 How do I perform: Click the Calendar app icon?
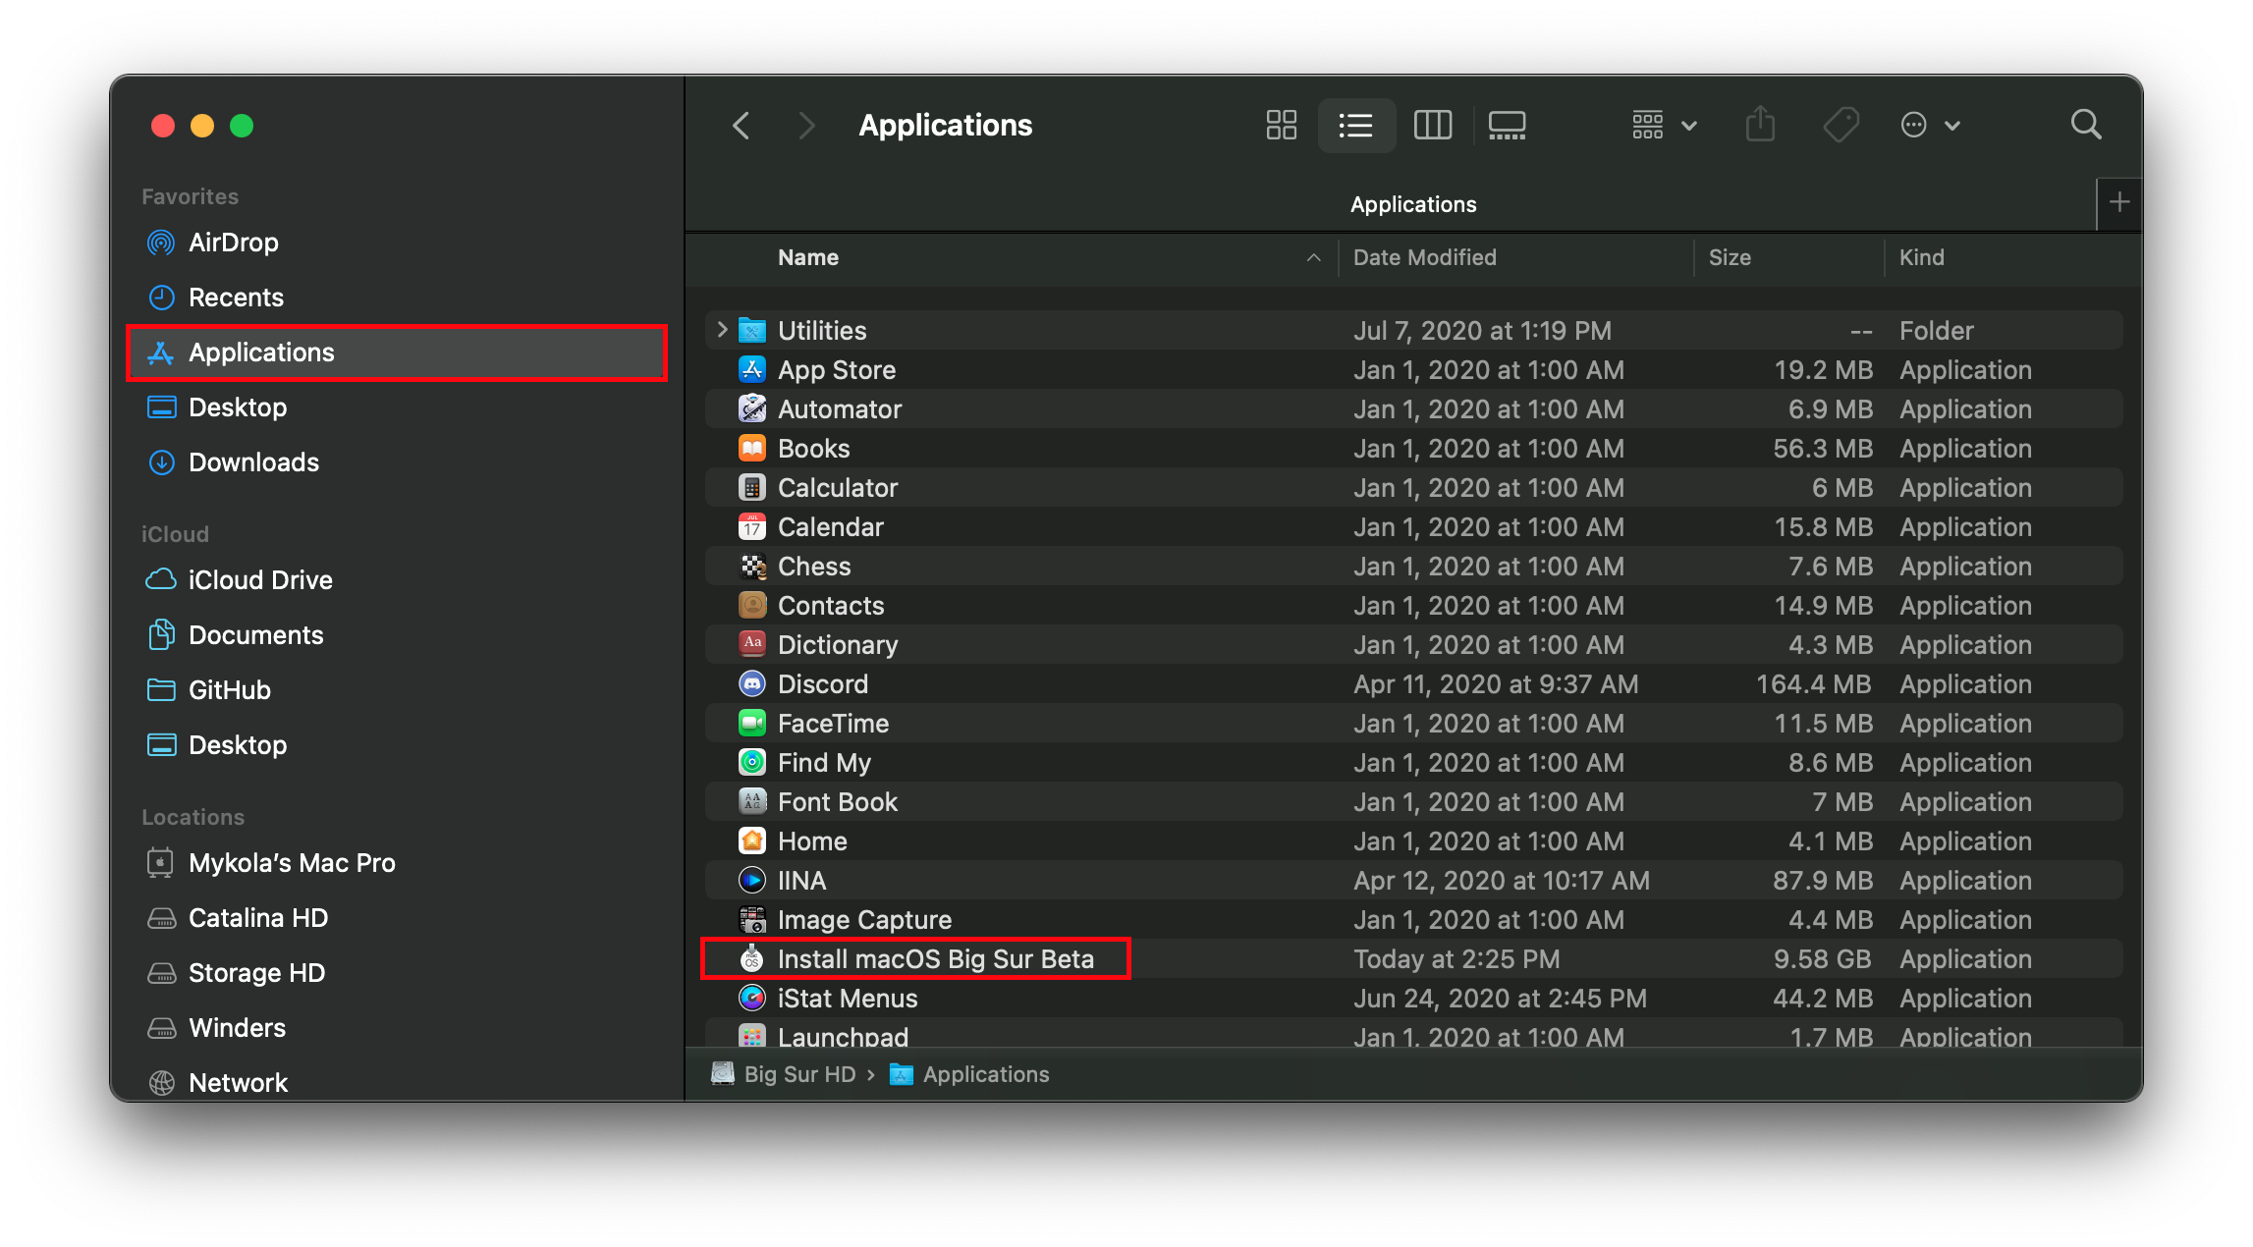[752, 526]
